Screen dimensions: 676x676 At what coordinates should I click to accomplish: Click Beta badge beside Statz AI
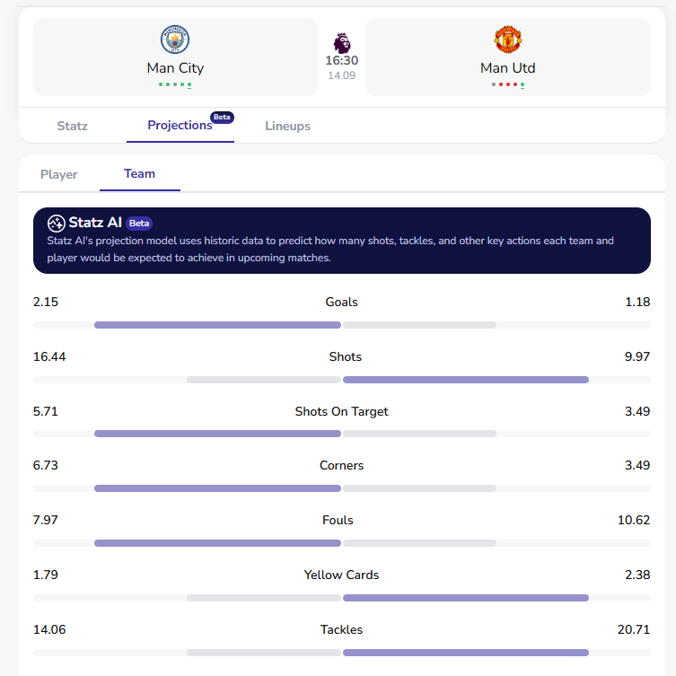pos(138,223)
